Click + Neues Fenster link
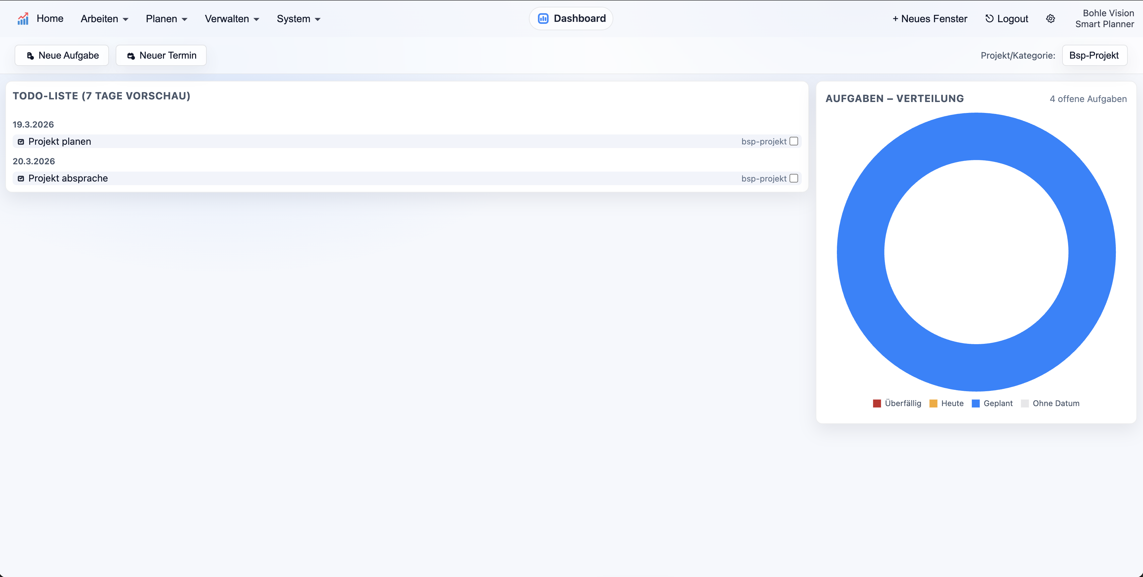This screenshot has height=577, width=1143. tap(930, 19)
